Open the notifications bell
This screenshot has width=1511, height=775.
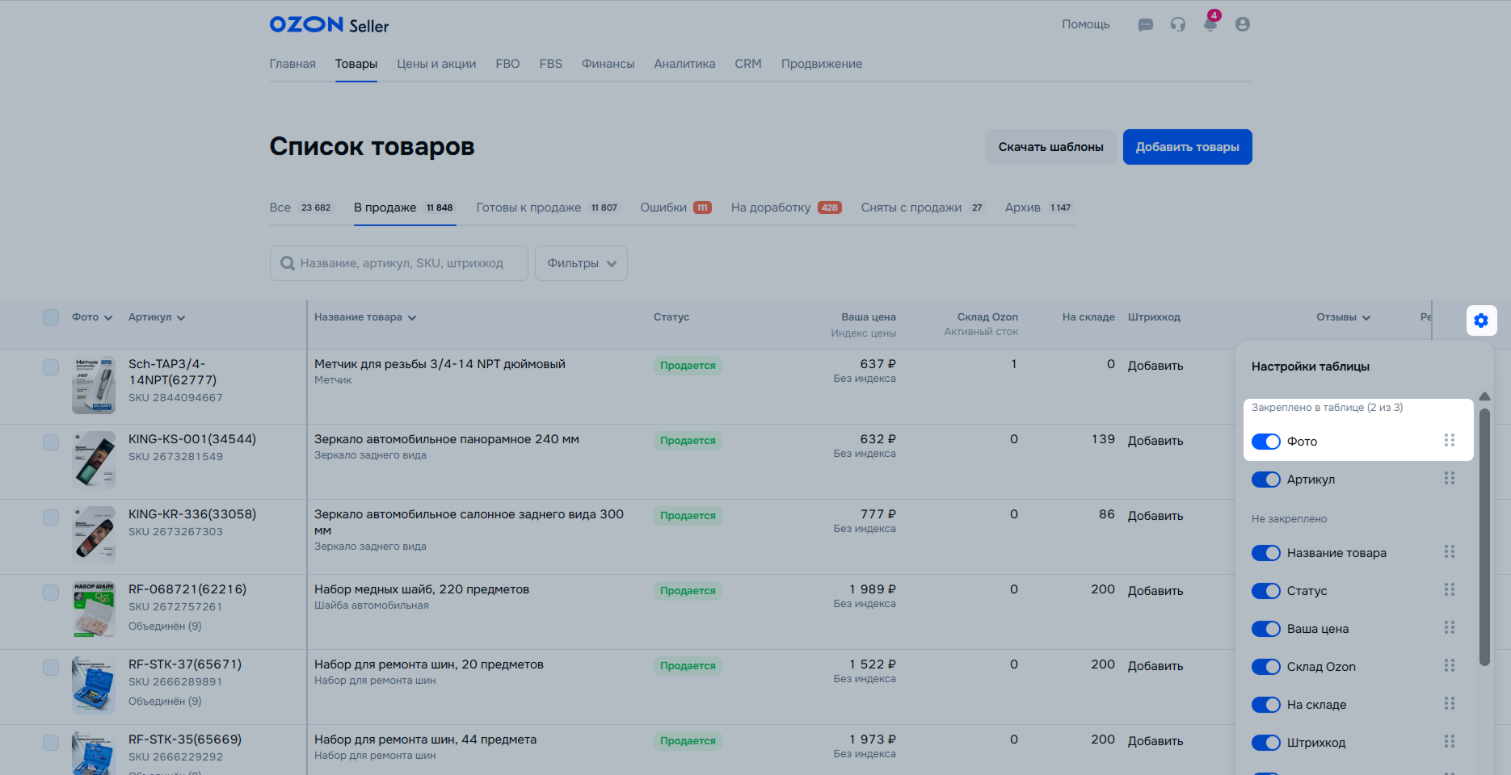click(x=1210, y=24)
